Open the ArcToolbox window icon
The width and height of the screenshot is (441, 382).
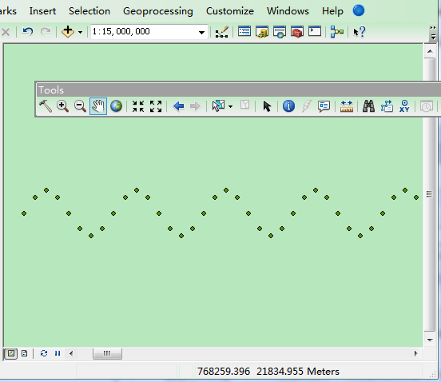click(297, 32)
